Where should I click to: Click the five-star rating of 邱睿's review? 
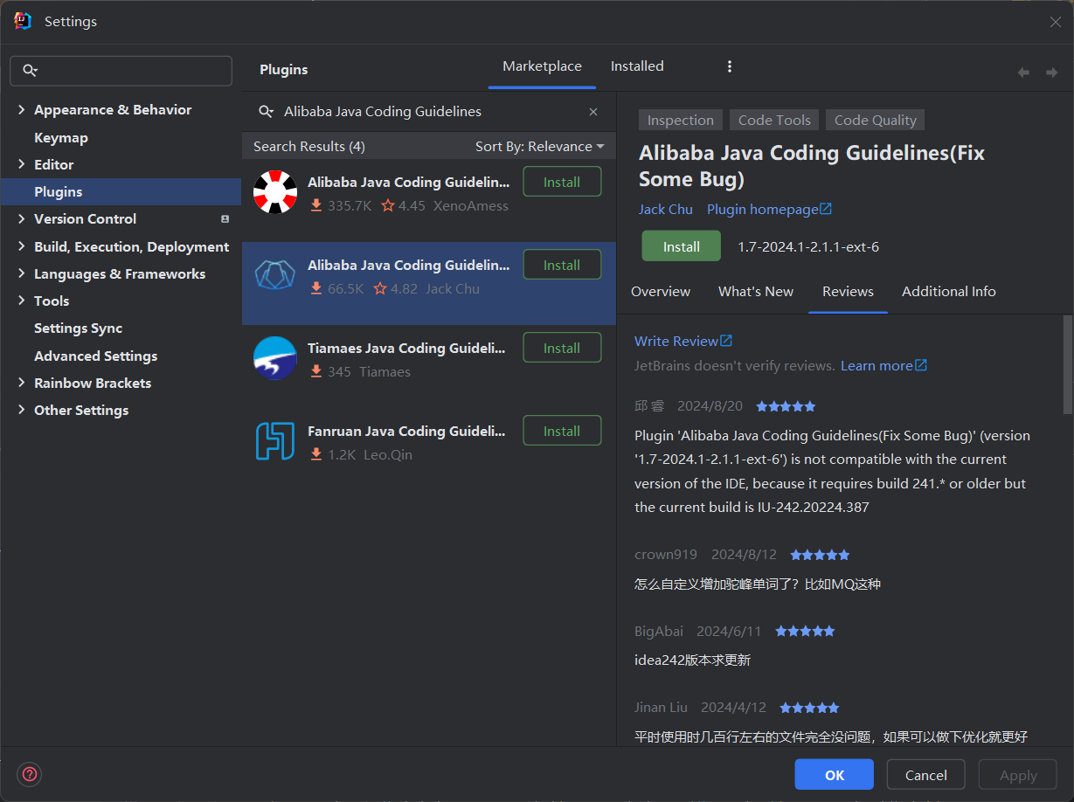point(786,406)
